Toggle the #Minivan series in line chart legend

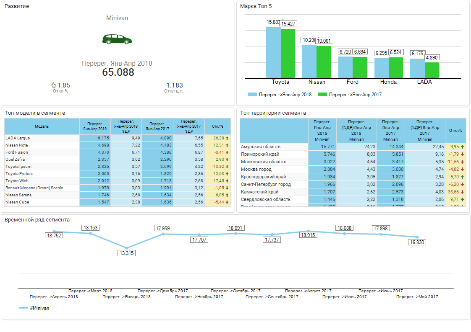point(24,308)
